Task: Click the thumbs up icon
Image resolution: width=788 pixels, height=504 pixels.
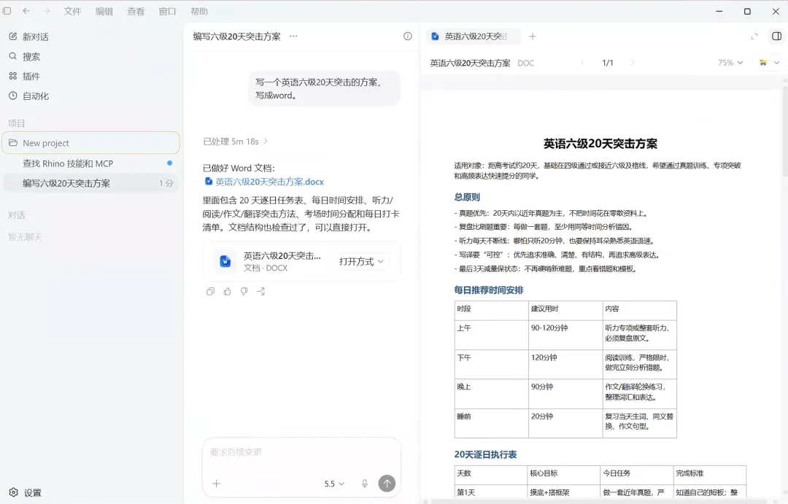Action: click(227, 292)
